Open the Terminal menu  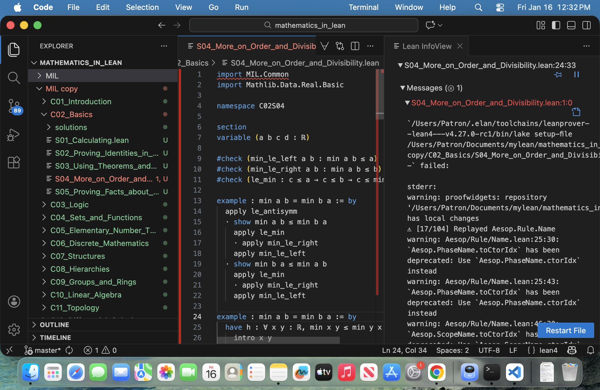[x=363, y=7]
